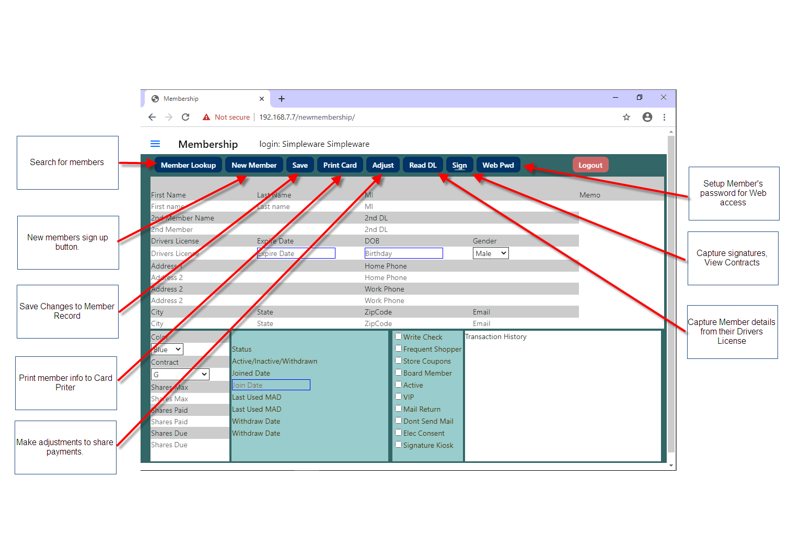Image resolution: width=789 pixels, height=535 pixels.
Task: Click the browser back arrow
Action: click(152, 117)
